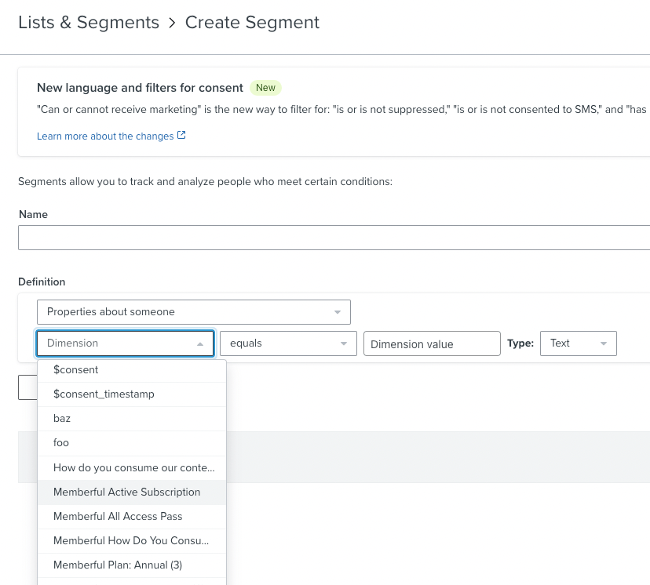Choose Memberful How Do You Consume option

click(131, 541)
